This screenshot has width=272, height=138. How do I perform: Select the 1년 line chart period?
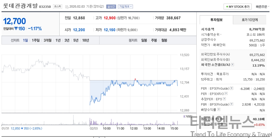58,40
